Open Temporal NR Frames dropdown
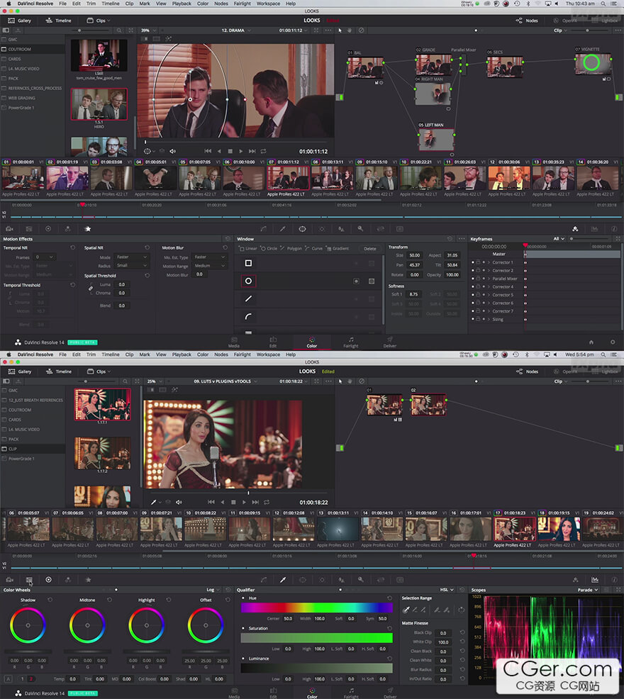624x699 pixels. pos(44,257)
